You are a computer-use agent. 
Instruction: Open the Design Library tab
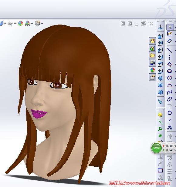(x=152, y=48)
